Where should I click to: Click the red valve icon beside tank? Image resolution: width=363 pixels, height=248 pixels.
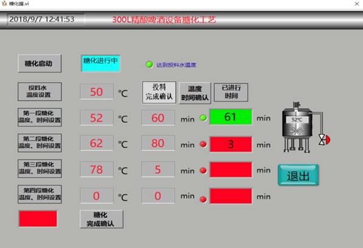[x=325, y=140]
